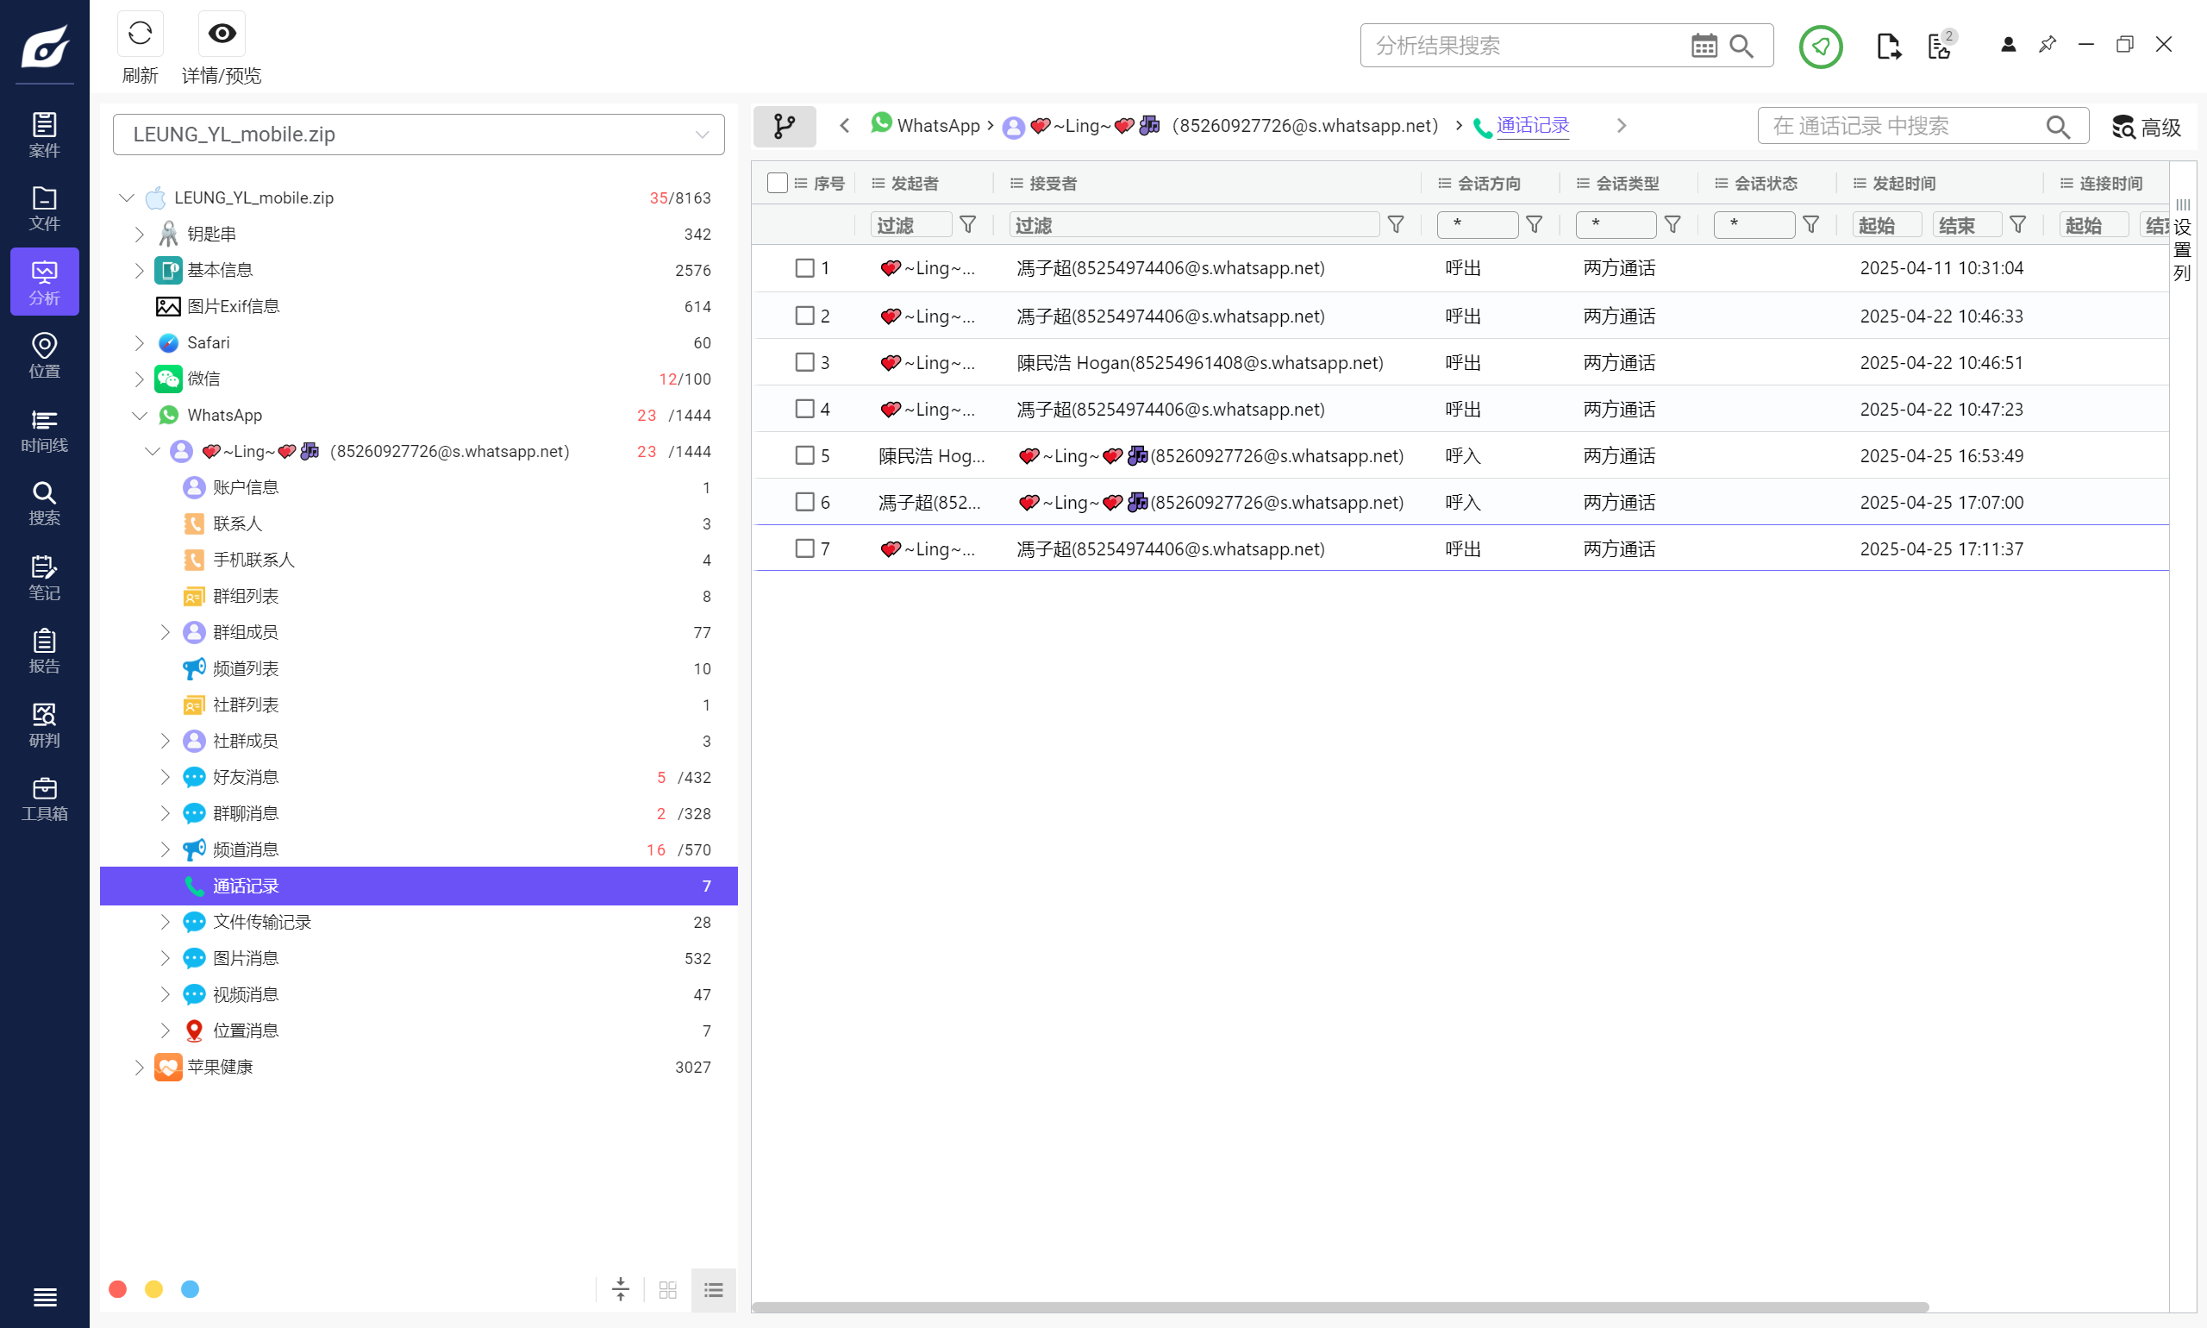Click the refresh (刷新) icon
Screen dimensions: 2207x1328
pos(141,34)
